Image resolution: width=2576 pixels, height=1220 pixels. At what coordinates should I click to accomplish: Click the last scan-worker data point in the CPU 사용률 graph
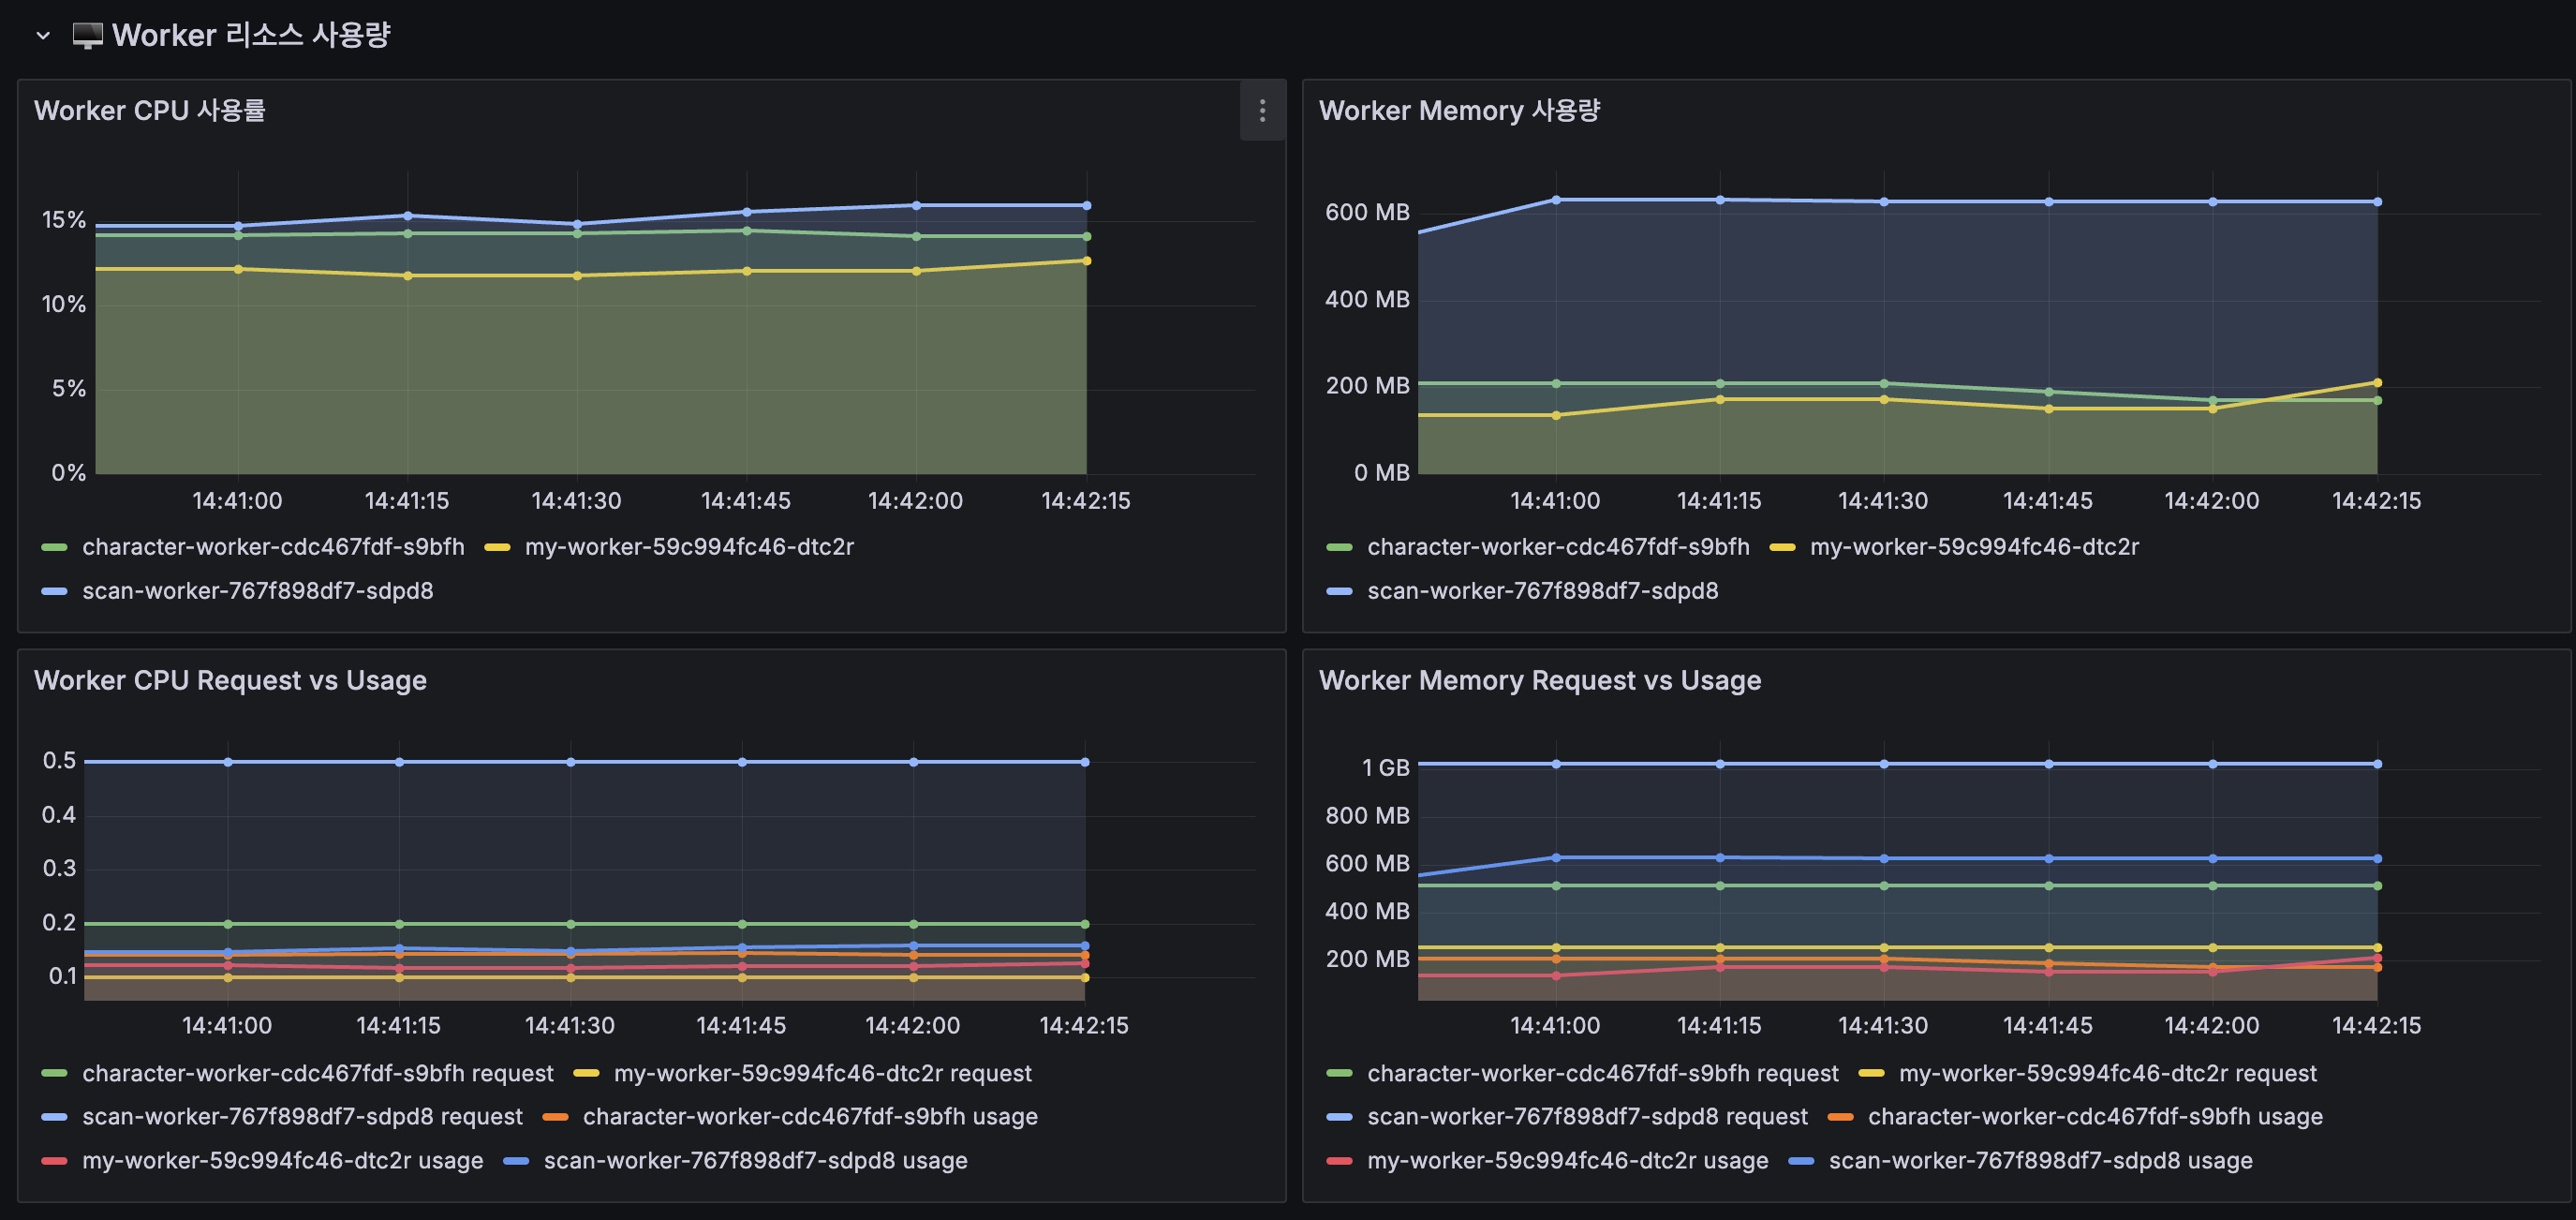[x=1087, y=206]
